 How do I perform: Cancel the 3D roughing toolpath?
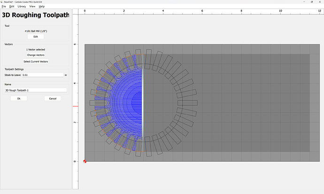53,98
